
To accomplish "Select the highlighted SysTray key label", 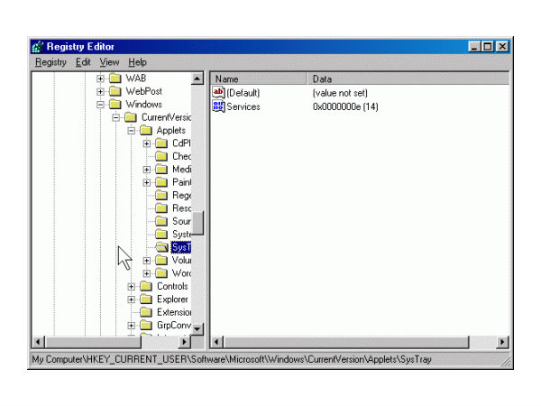I will [181, 247].
